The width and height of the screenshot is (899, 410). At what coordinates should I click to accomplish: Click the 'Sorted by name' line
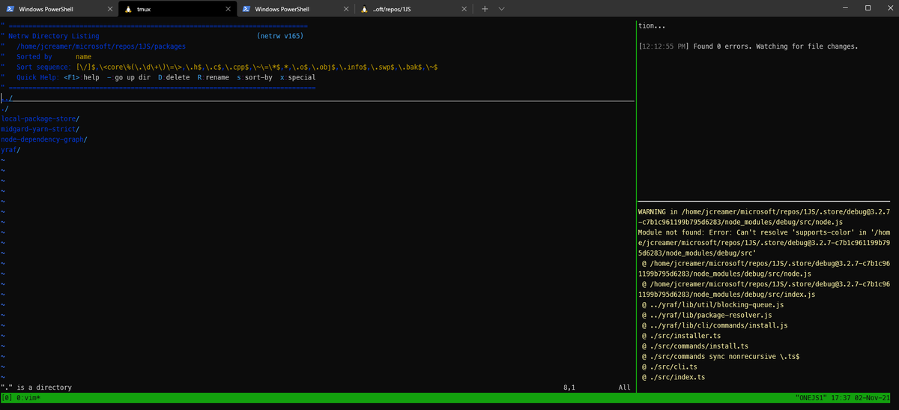(54, 56)
